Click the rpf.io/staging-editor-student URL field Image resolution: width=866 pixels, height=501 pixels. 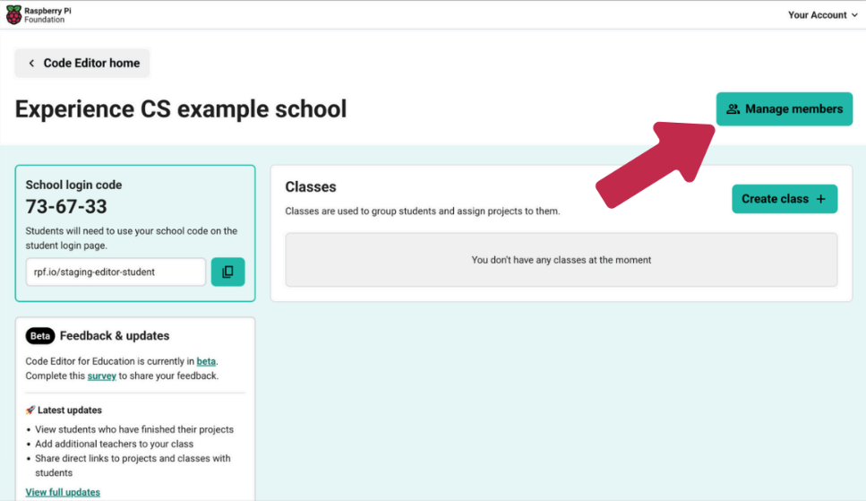[x=116, y=272]
